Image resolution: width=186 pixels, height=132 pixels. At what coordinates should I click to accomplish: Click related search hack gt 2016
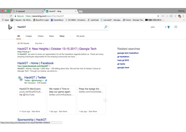pyautogui.click(x=123, y=60)
